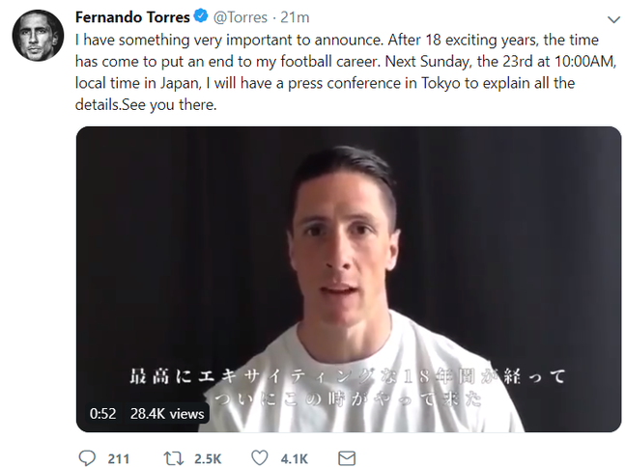Expand the tweet options chevron

pyautogui.click(x=613, y=19)
